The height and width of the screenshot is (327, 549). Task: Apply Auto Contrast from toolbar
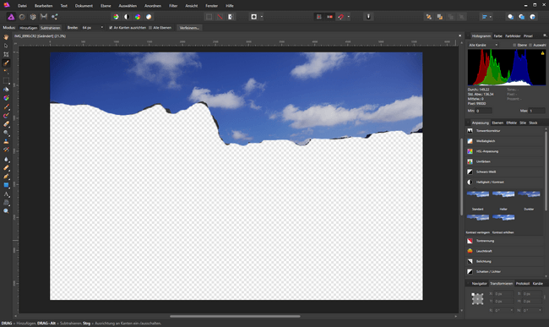[127, 17]
